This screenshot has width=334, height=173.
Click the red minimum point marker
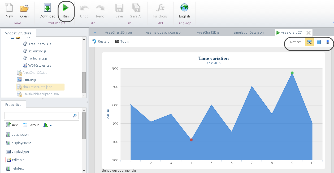point(191,140)
